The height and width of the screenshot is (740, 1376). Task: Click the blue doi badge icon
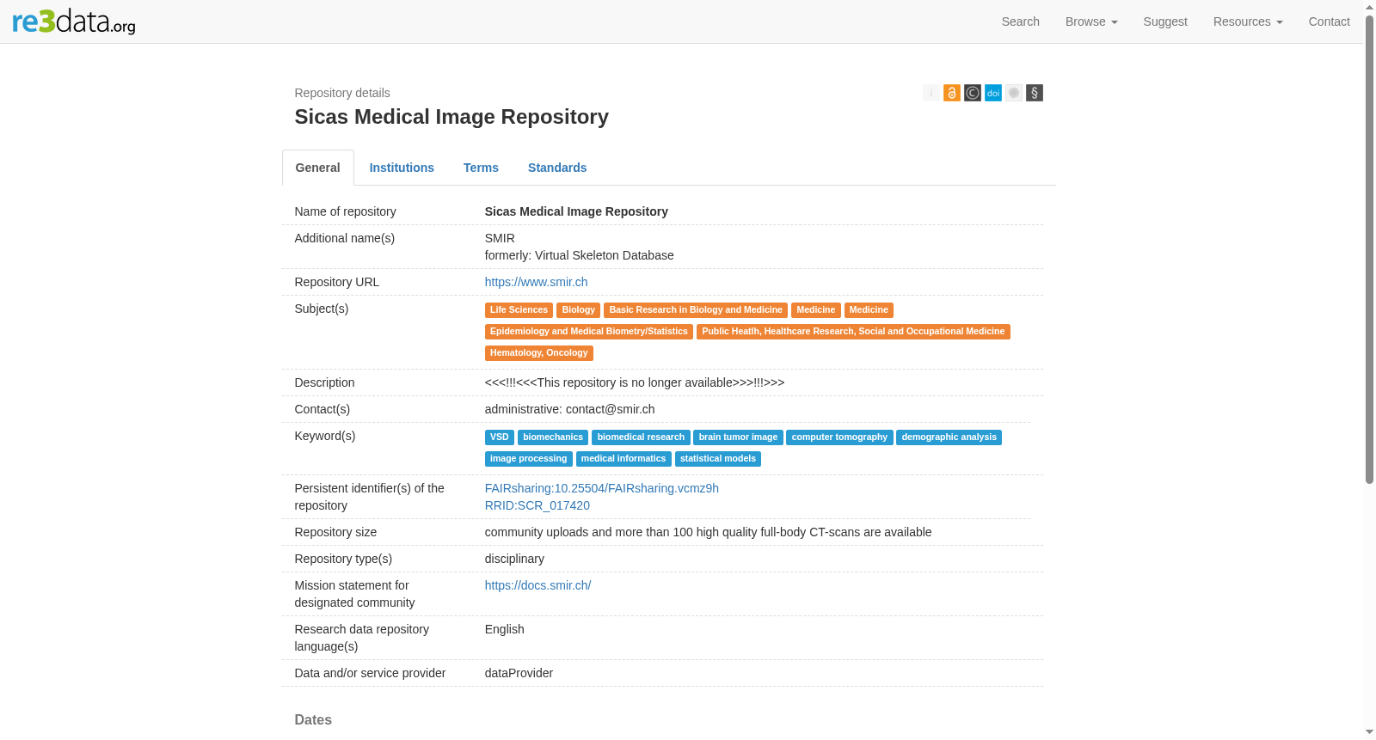click(993, 93)
